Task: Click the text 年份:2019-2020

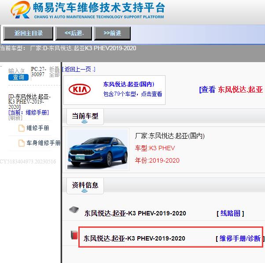Action: point(157,160)
